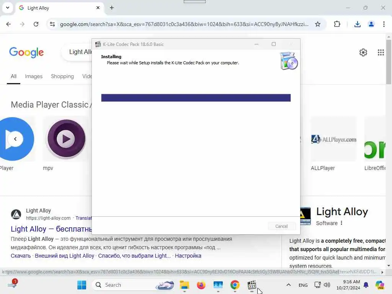Screen dimensions: 392x294
Task: Open Chrome three-dot menu
Action: coord(384,24)
